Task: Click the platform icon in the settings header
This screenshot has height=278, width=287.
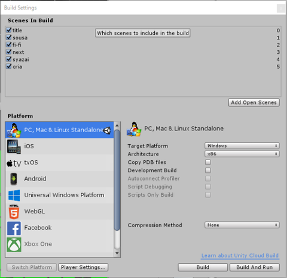Action: pyautogui.click(x=134, y=129)
